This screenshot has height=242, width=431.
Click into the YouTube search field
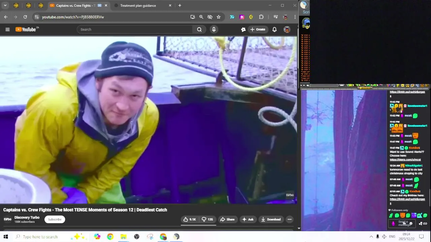point(135,30)
